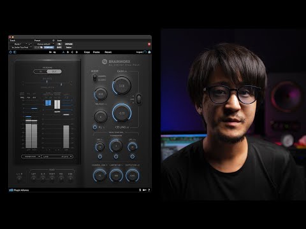Click Copy in the plugin toolbar

pos(87,52)
